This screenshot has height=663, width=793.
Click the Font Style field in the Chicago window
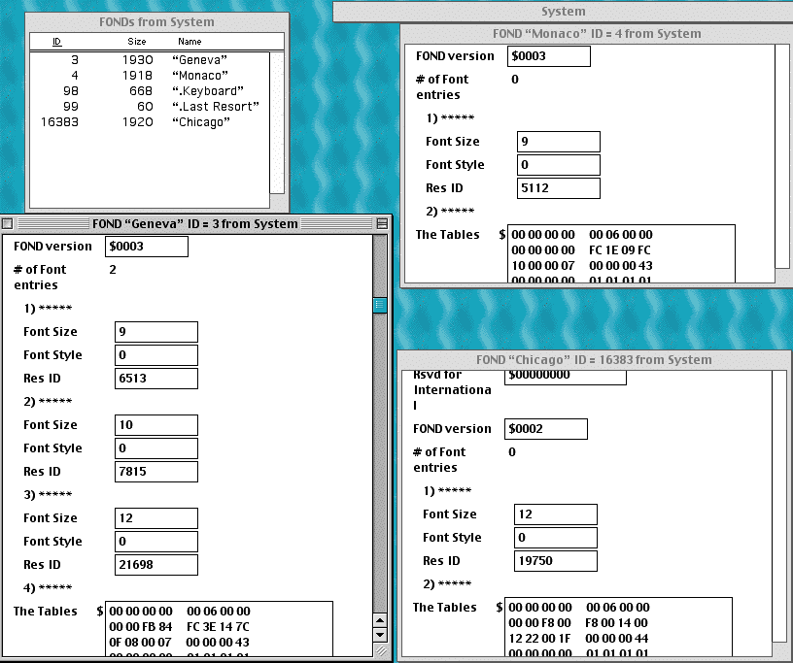click(x=555, y=538)
